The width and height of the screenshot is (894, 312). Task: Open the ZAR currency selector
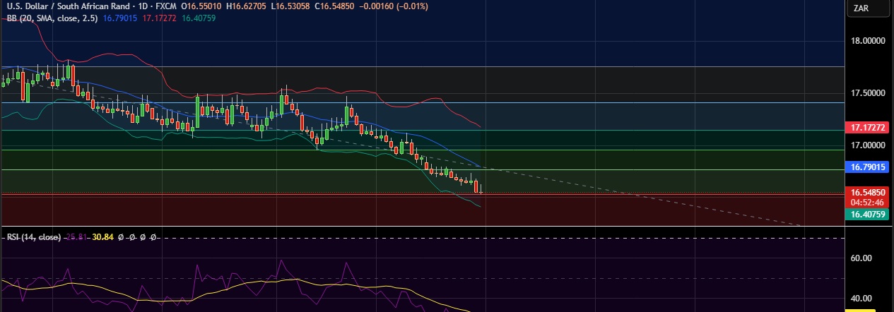pos(869,8)
